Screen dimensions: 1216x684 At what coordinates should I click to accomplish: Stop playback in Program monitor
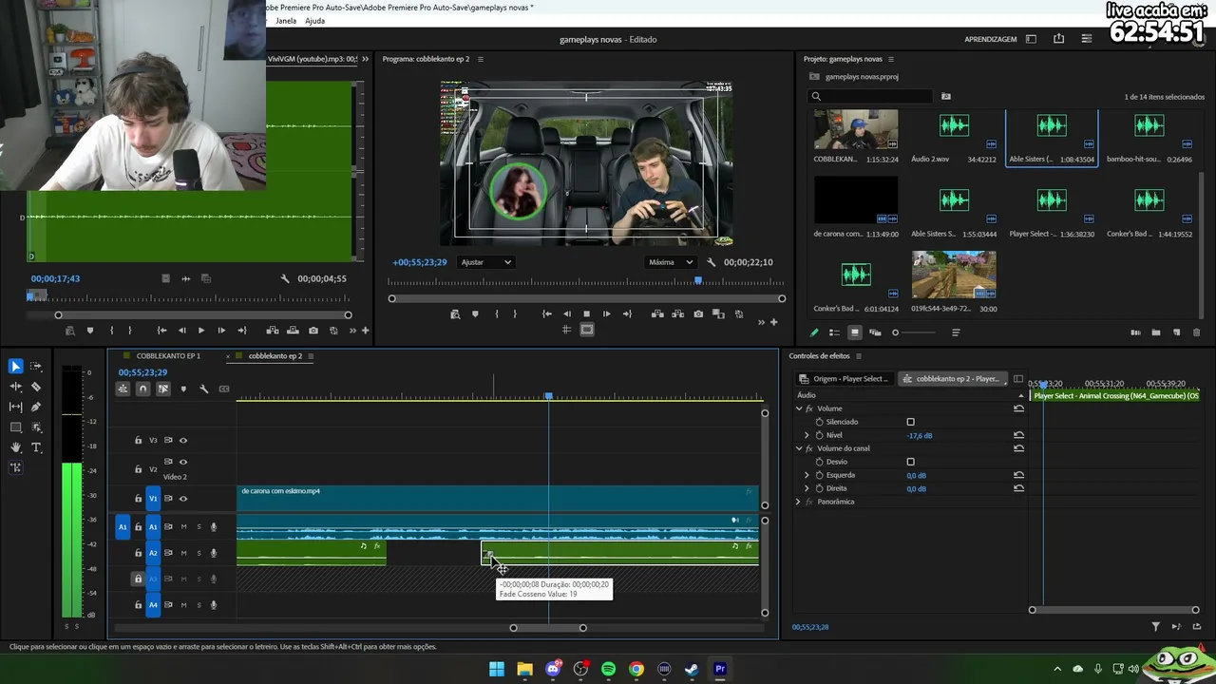(586, 314)
